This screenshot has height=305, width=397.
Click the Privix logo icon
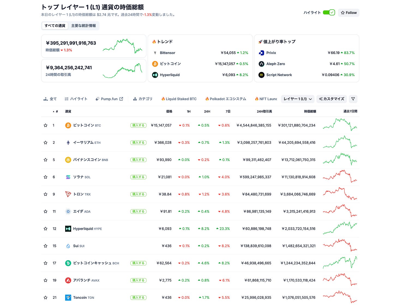(261, 53)
